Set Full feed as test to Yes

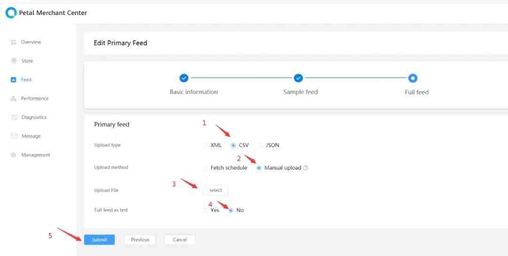tap(205, 210)
